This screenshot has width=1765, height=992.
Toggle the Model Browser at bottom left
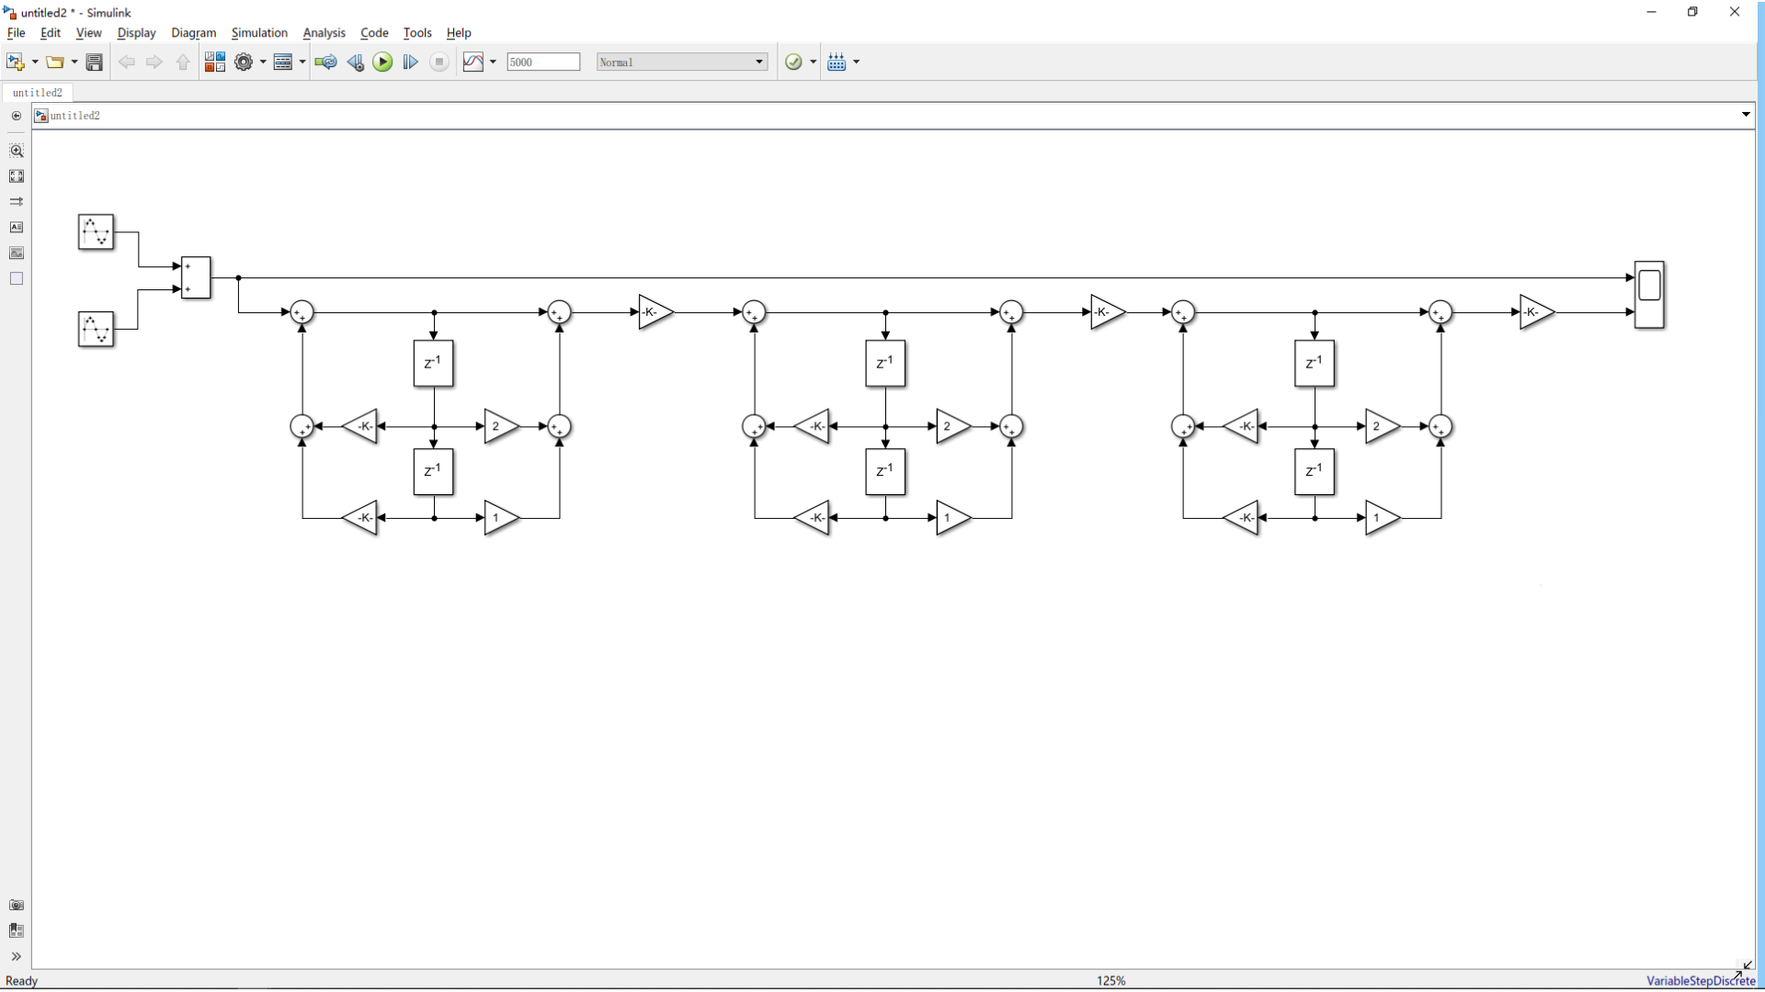[x=16, y=956]
